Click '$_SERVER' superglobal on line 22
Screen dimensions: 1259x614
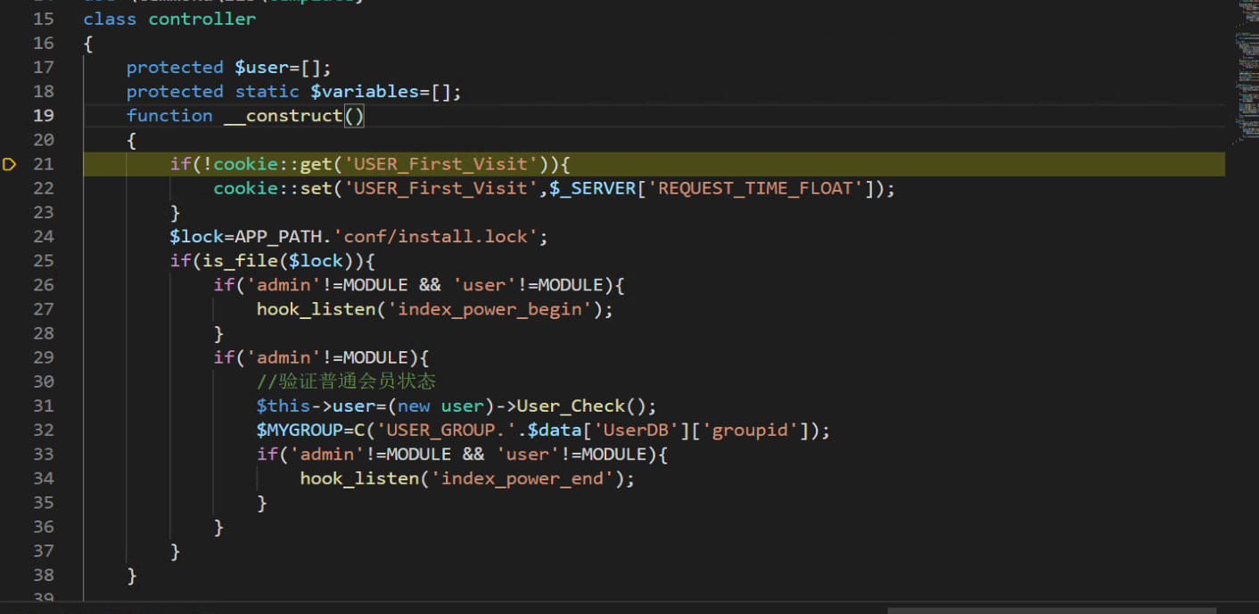pyautogui.click(x=594, y=188)
